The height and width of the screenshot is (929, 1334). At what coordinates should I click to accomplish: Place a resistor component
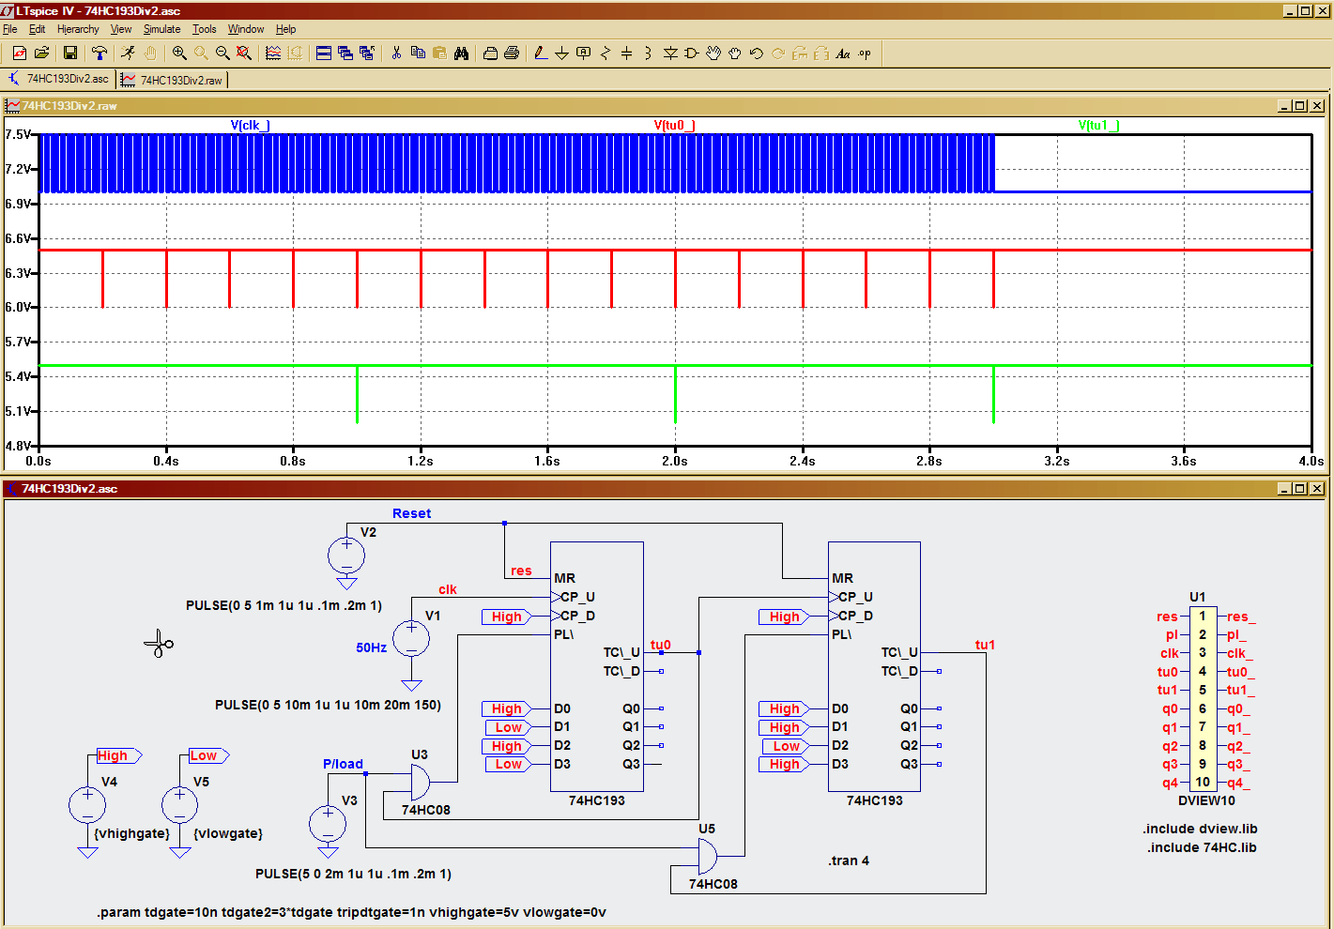point(605,53)
